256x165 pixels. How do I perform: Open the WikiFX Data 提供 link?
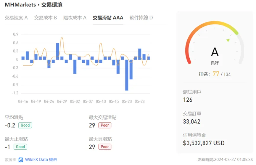(x=41, y=160)
